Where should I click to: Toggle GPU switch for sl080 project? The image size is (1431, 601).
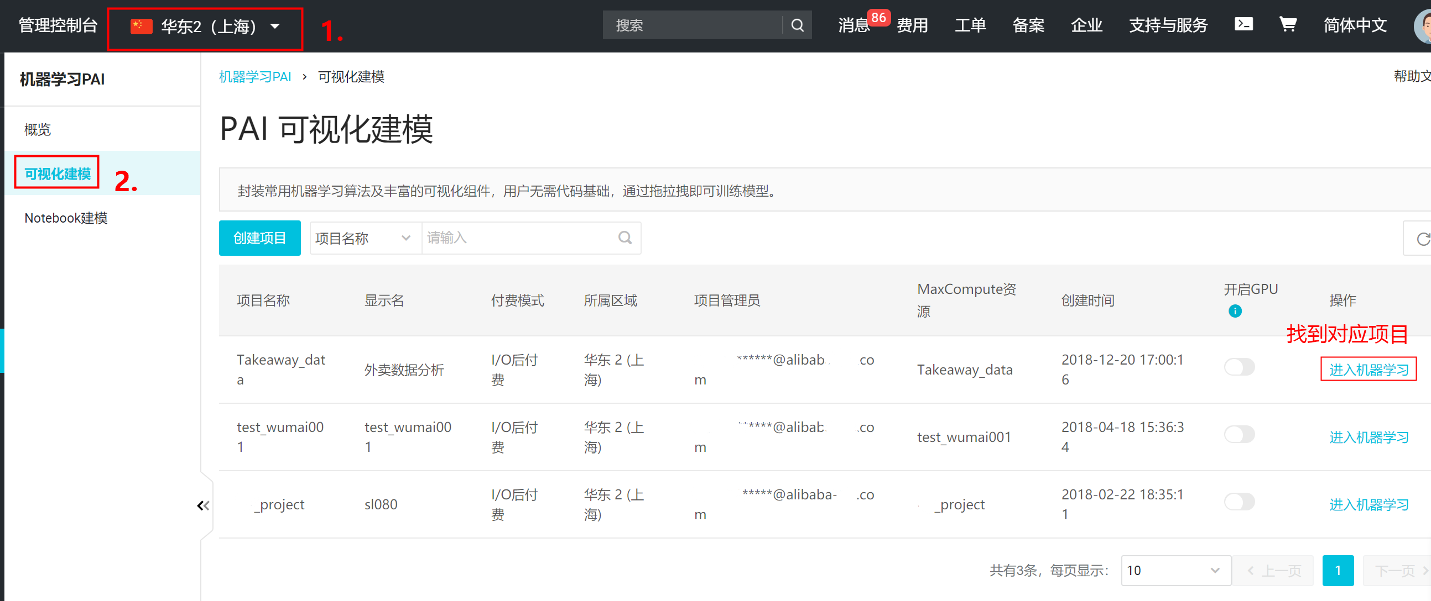(x=1239, y=502)
